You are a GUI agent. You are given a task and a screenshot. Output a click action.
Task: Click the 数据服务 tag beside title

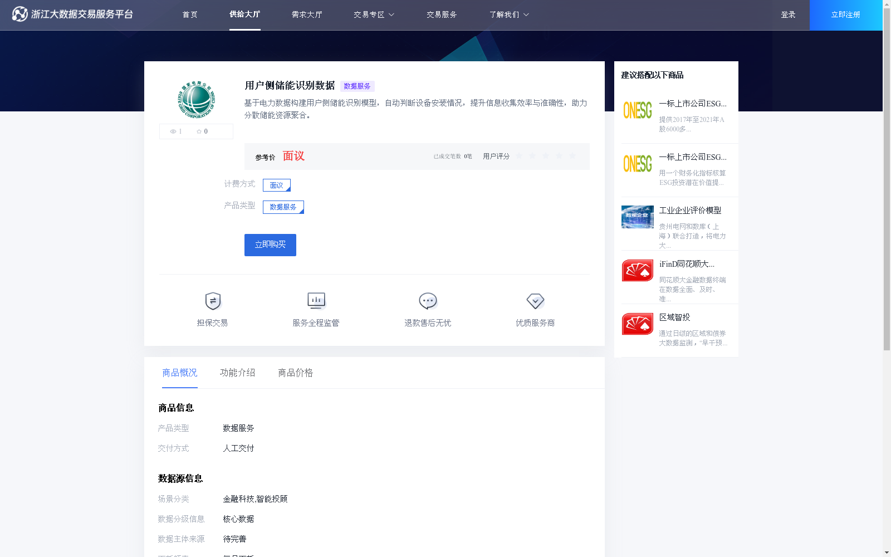tap(357, 86)
